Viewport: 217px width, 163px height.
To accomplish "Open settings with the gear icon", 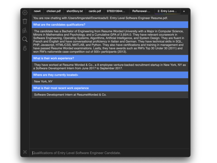I will tap(25, 12).
